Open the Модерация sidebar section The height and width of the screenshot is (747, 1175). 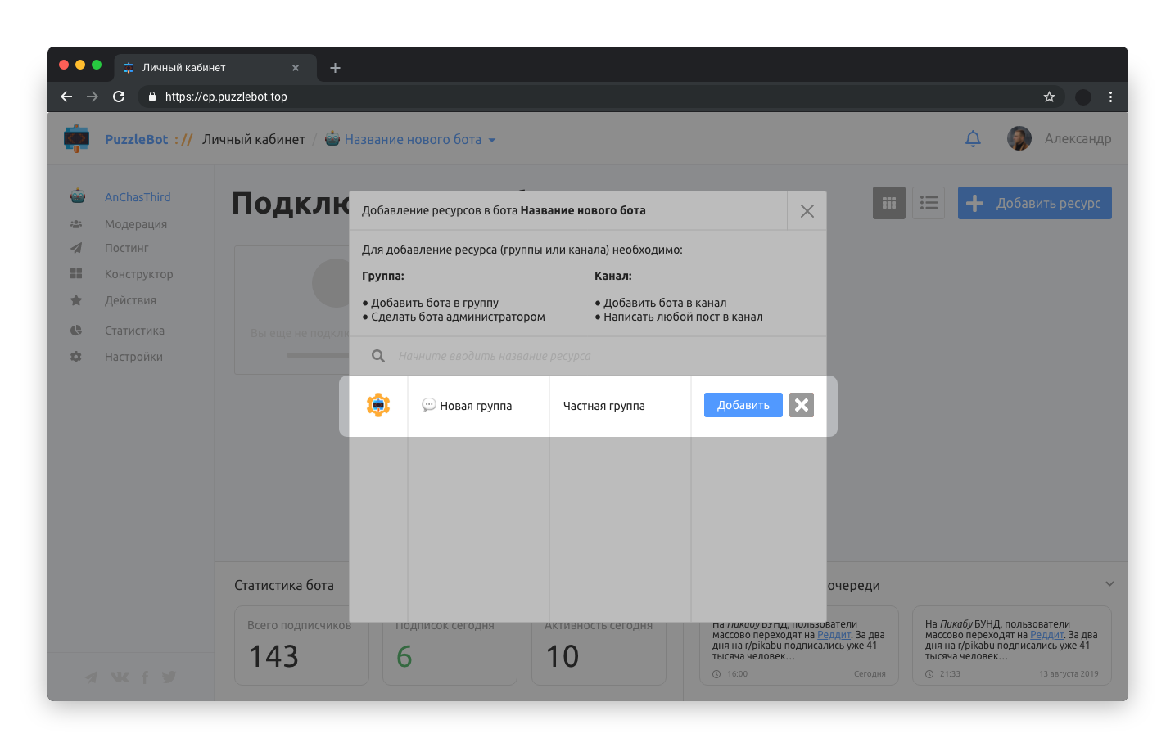click(136, 224)
